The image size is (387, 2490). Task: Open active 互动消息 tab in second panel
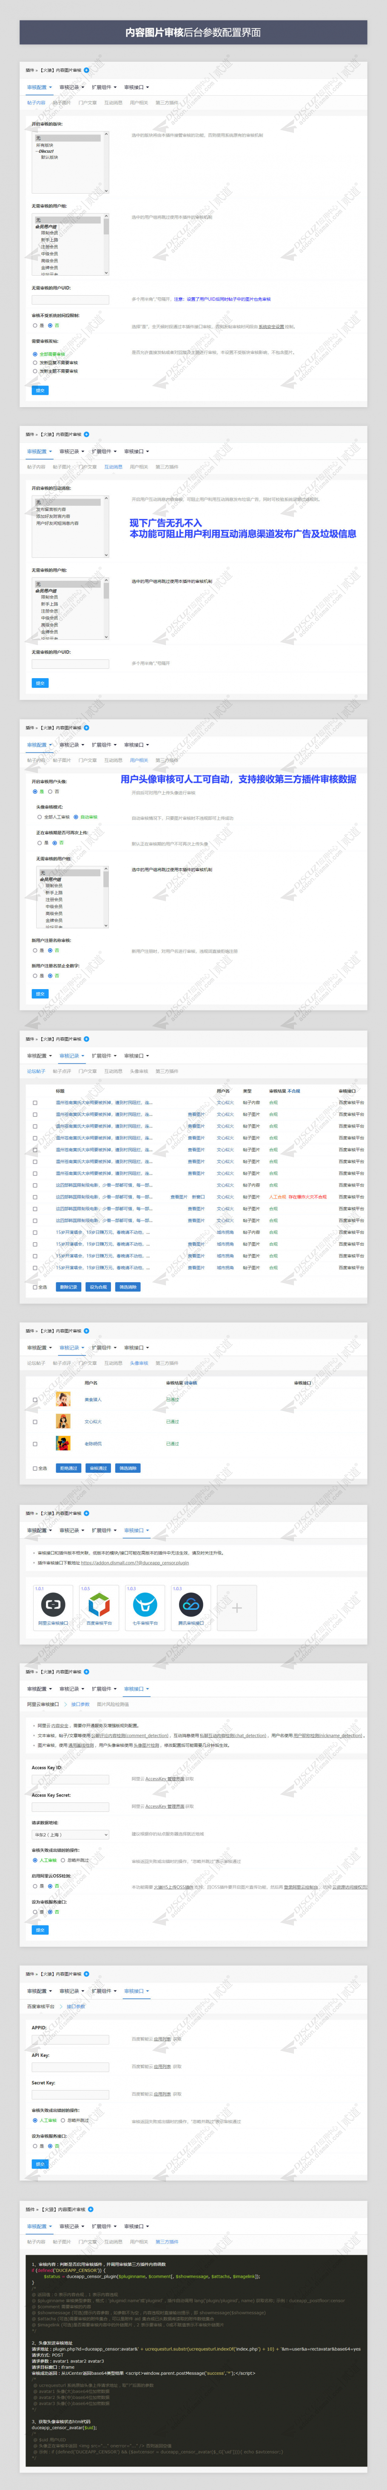click(114, 467)
